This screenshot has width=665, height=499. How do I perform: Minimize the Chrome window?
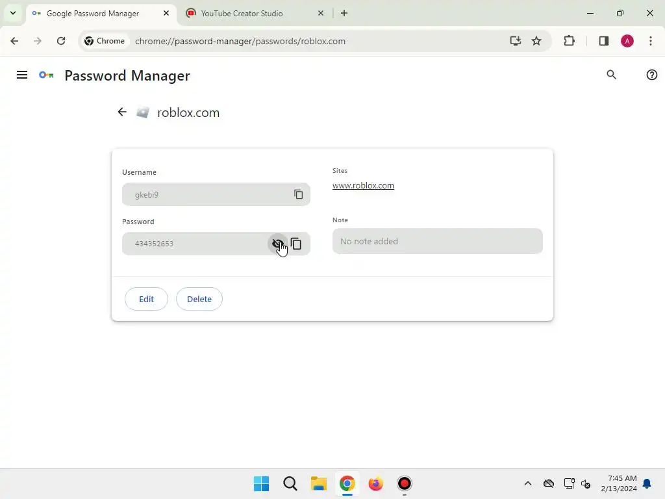pos(590,13)
